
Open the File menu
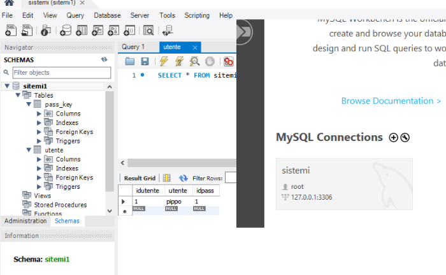[x=7, y=15]
